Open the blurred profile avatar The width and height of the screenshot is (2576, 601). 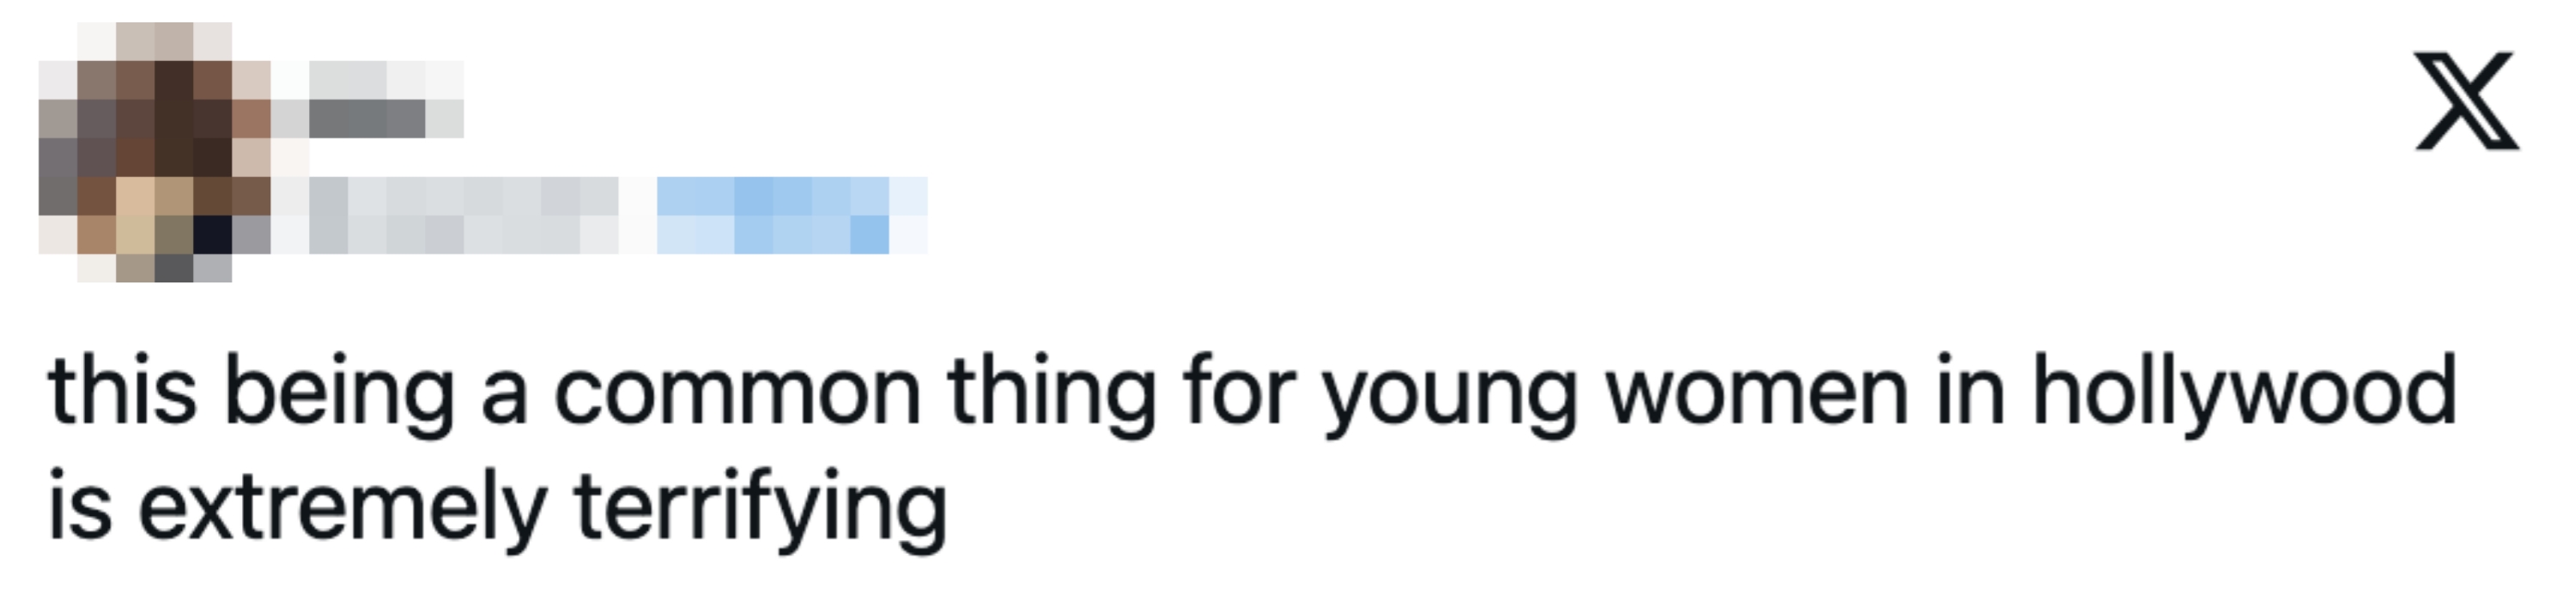tap(155, 152)
